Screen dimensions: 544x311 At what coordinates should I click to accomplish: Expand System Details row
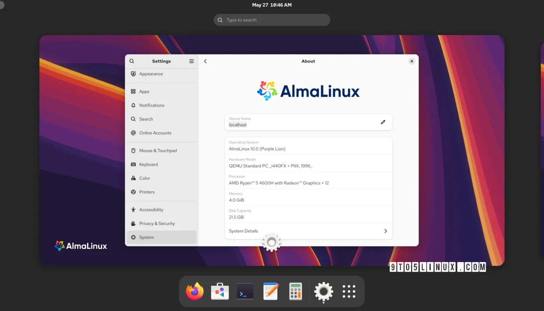[308, 231]
